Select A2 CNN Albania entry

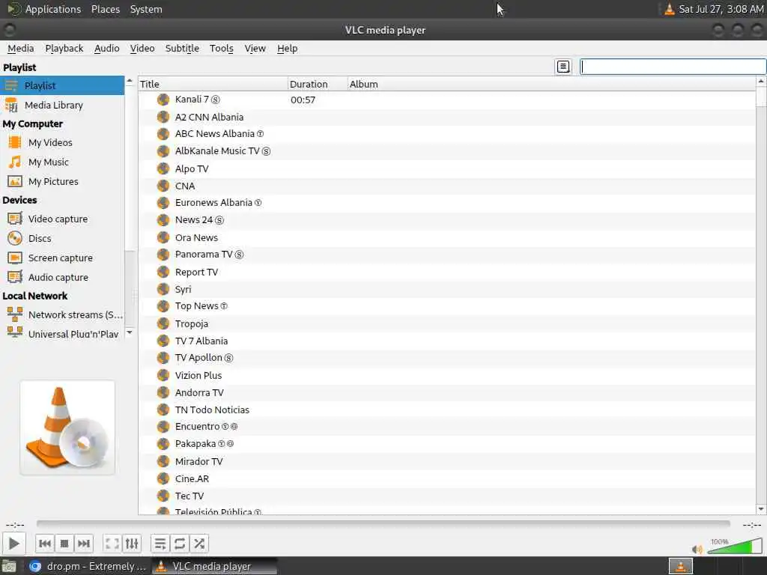tap(446, 117)
